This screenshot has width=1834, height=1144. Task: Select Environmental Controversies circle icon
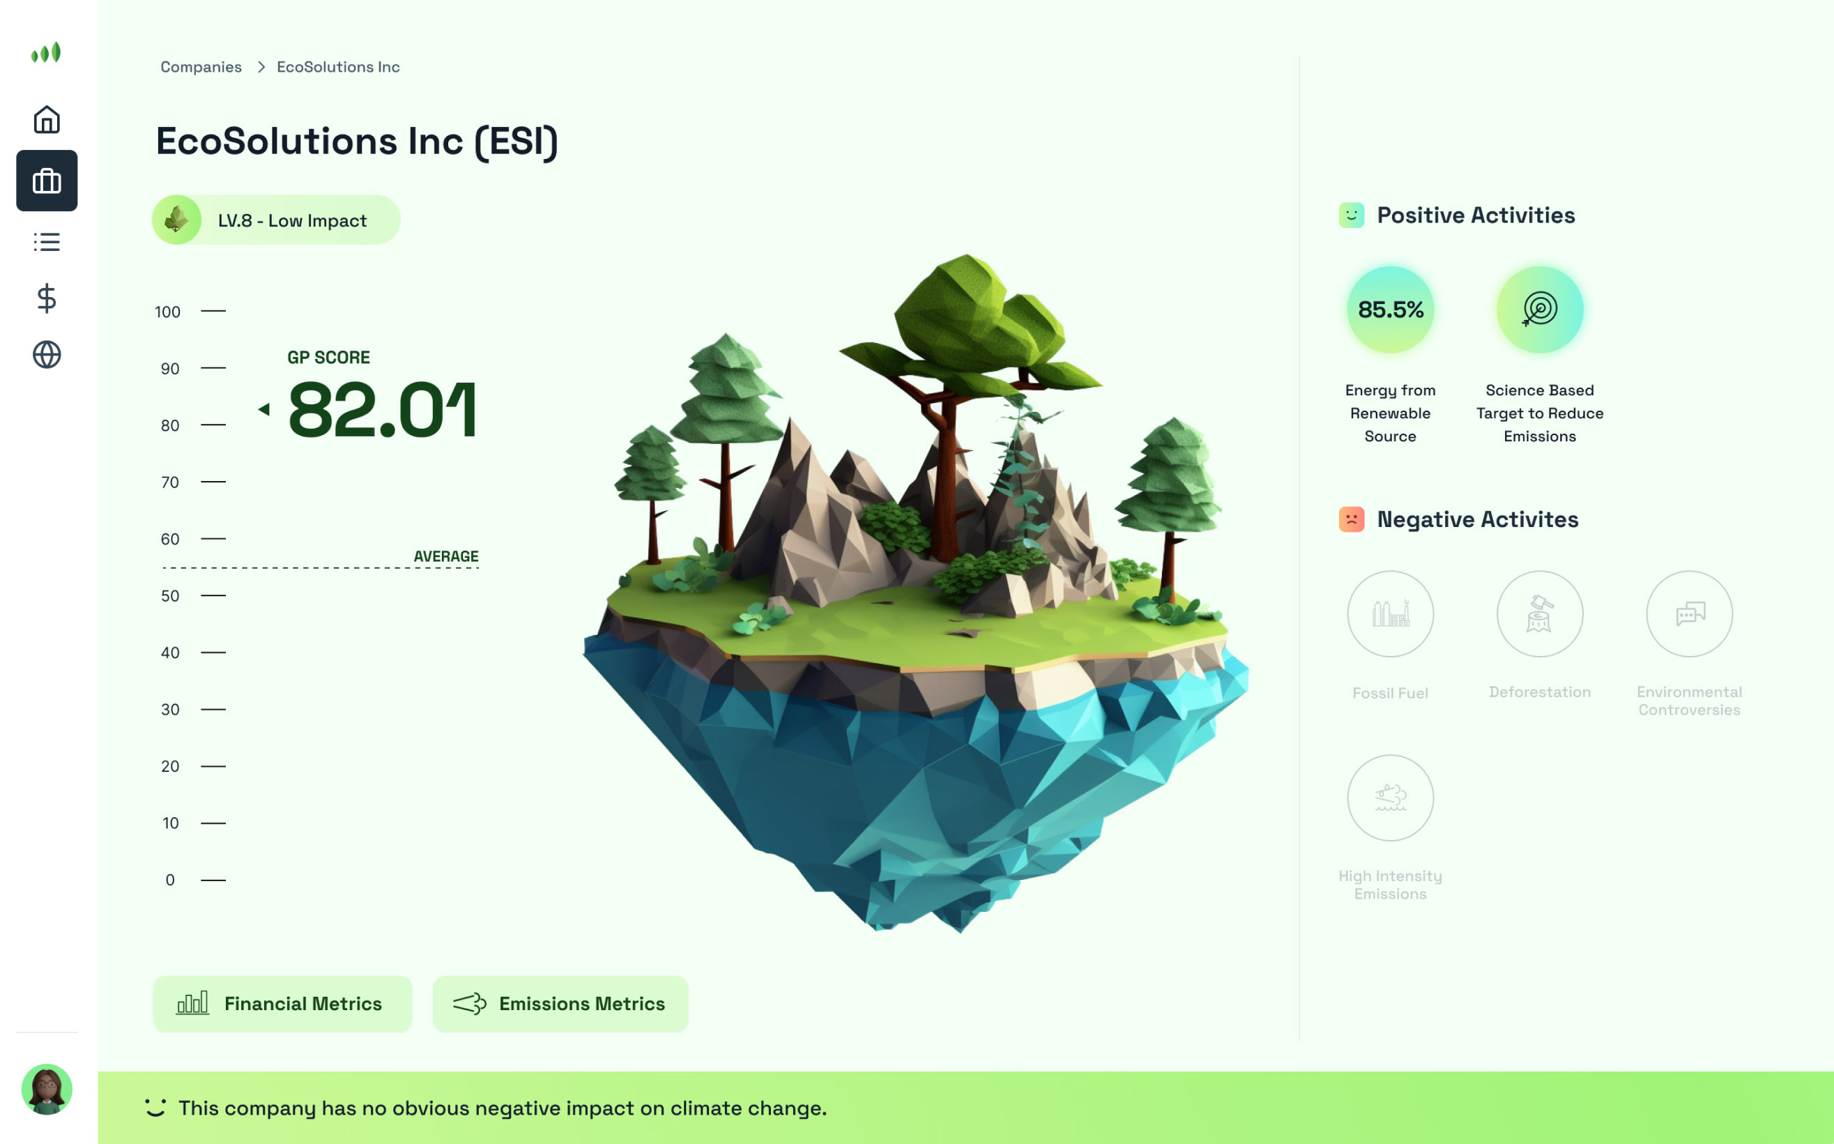coord(1689,613)
